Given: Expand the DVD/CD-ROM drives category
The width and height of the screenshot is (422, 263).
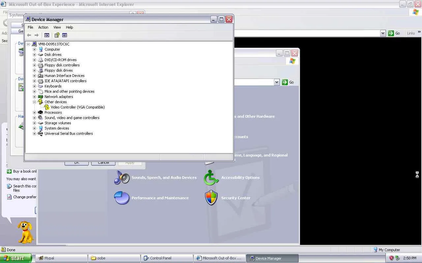Looking at the screenshot, I should [x=34, y=60].
